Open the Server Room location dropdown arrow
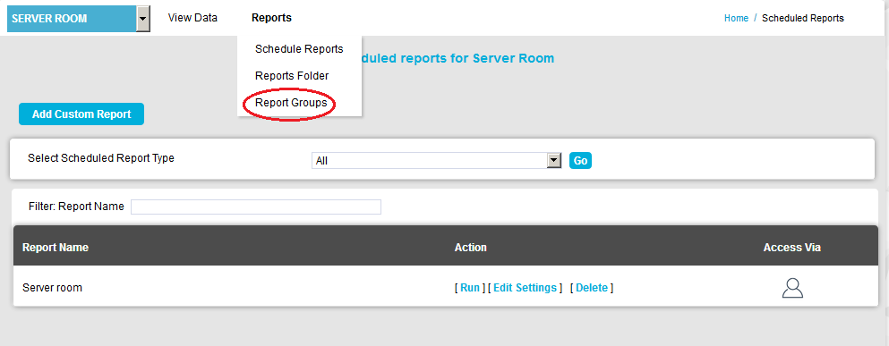The width and height of the screenshot is (889, 346). coord(143,19)
